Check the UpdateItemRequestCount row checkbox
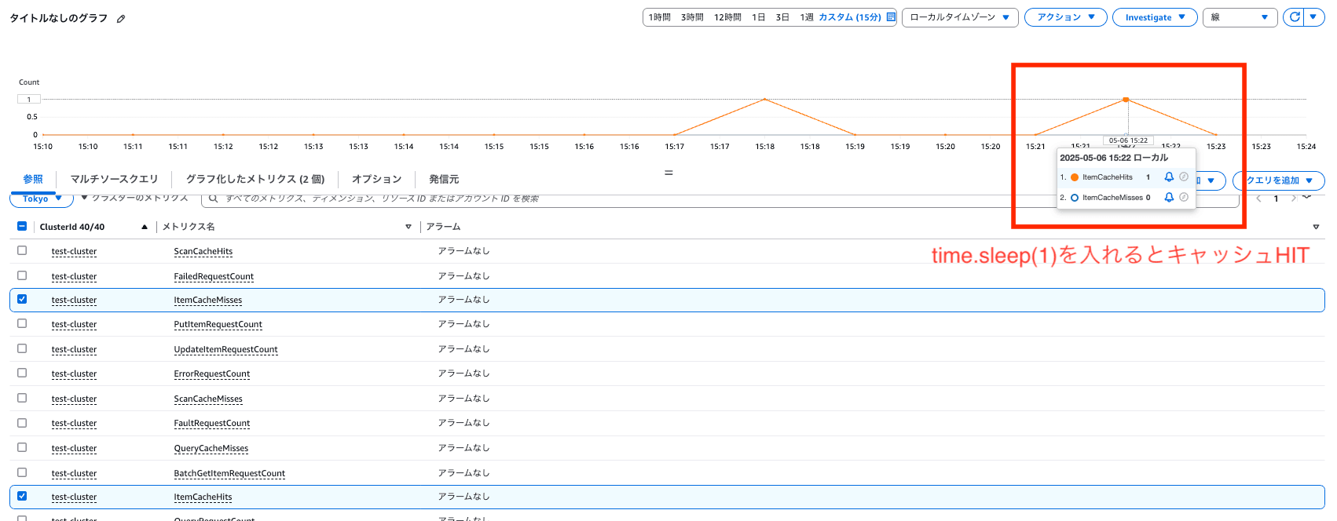 [x=22, y=348]
